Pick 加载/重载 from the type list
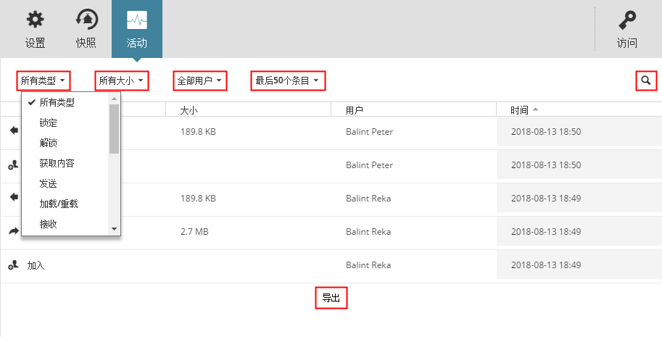The height and width of the screenshot is (337, 662). [x=59, y=204]
